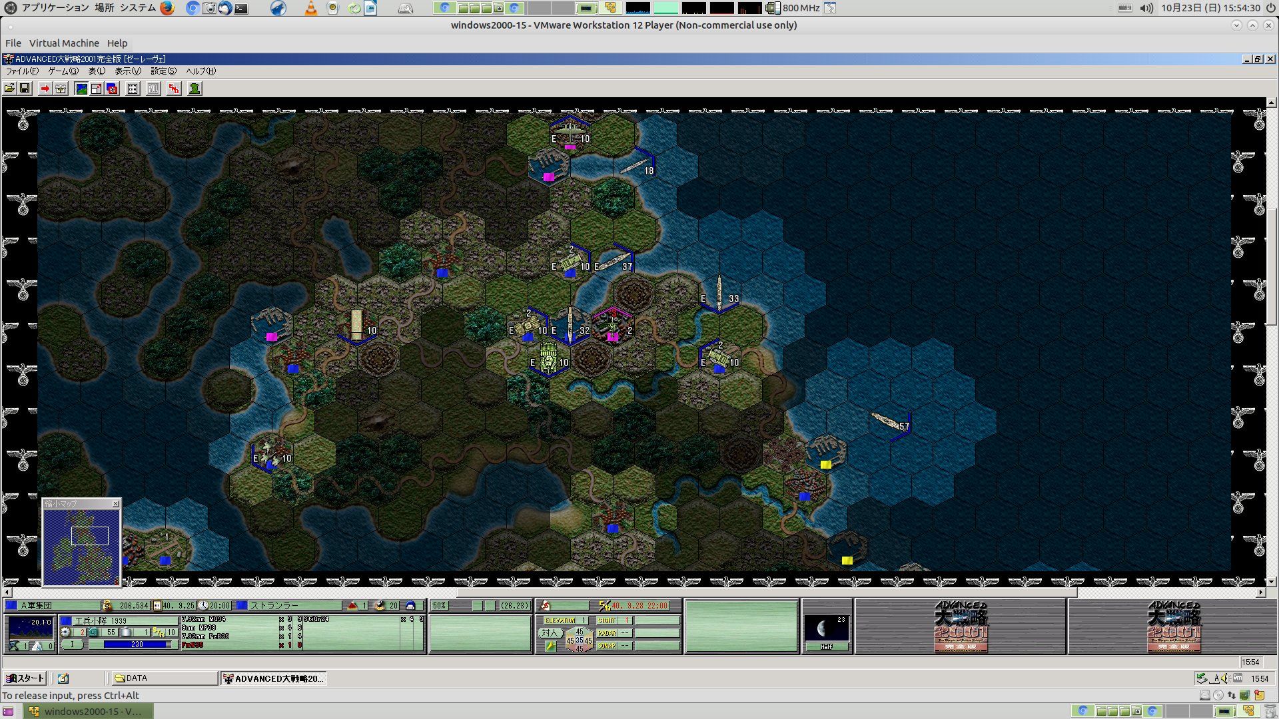Open the システム menu in the top panel

138,8
